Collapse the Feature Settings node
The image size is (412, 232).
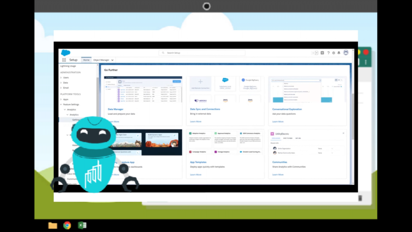(61, 104)
